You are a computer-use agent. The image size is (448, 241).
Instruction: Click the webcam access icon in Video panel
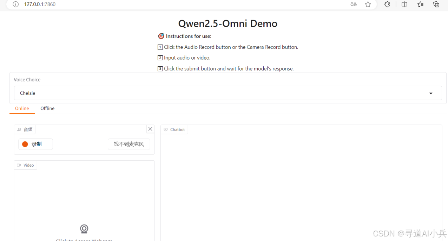[84, 229]
